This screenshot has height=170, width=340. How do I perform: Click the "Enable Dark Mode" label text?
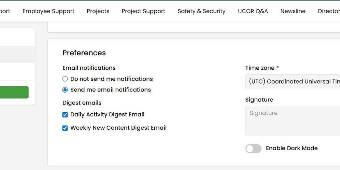point(292,148)
